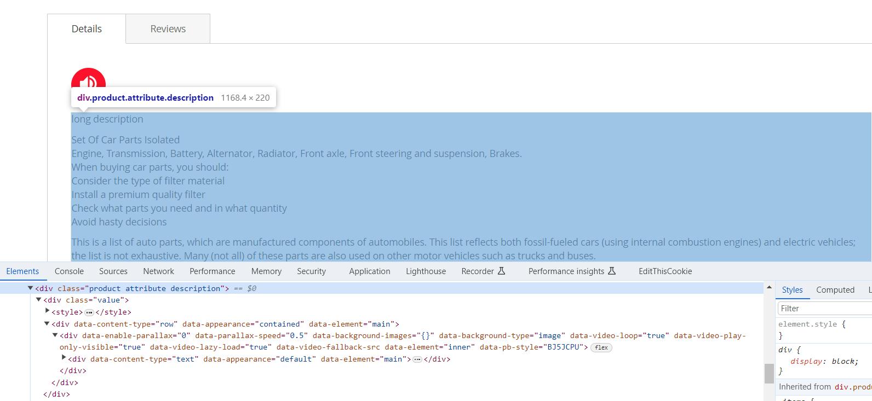The width and height of the screenshot is (872, 401).
Task: Expand the data-content-type text div ellipsis
Action: click(417, 359)
